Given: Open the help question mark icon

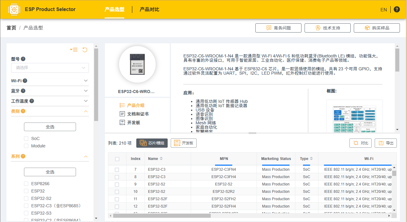Looking at the screenshot, I should click(397, 10).
